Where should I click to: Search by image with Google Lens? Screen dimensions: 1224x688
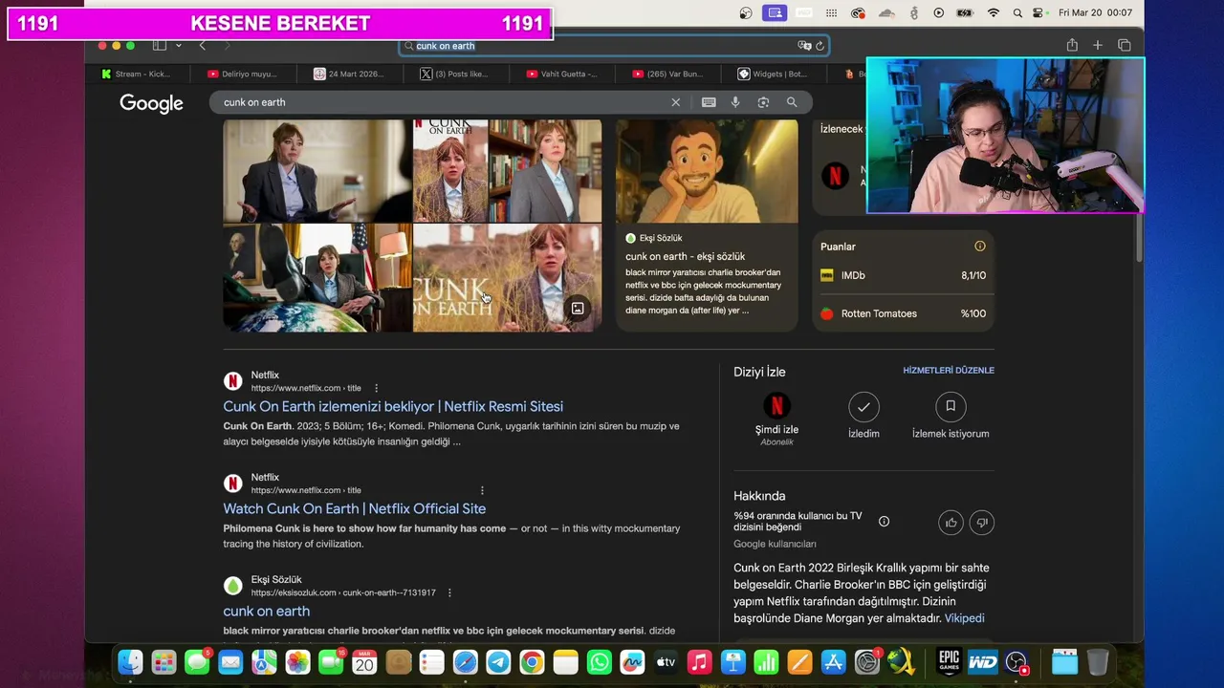pyautogui.click(x=763, y=102)
